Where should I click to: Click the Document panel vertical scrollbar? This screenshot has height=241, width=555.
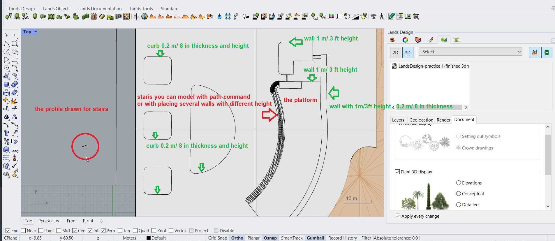[x=548, y=154]
